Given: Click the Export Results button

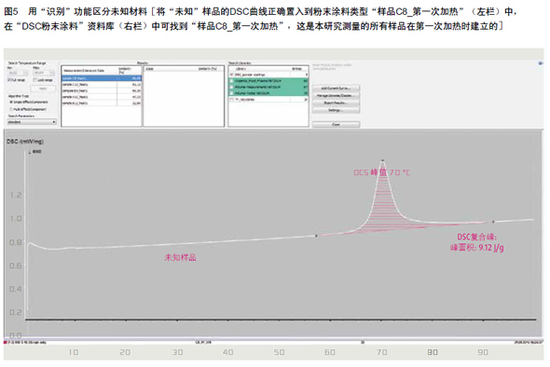Looking at the screenshot, I should tap(336, 102).
